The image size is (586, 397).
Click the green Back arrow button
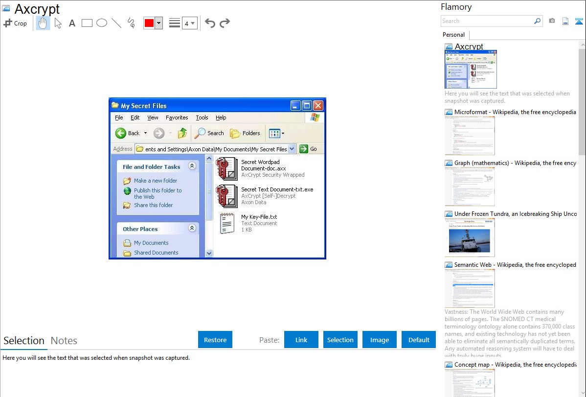[121, 133]
